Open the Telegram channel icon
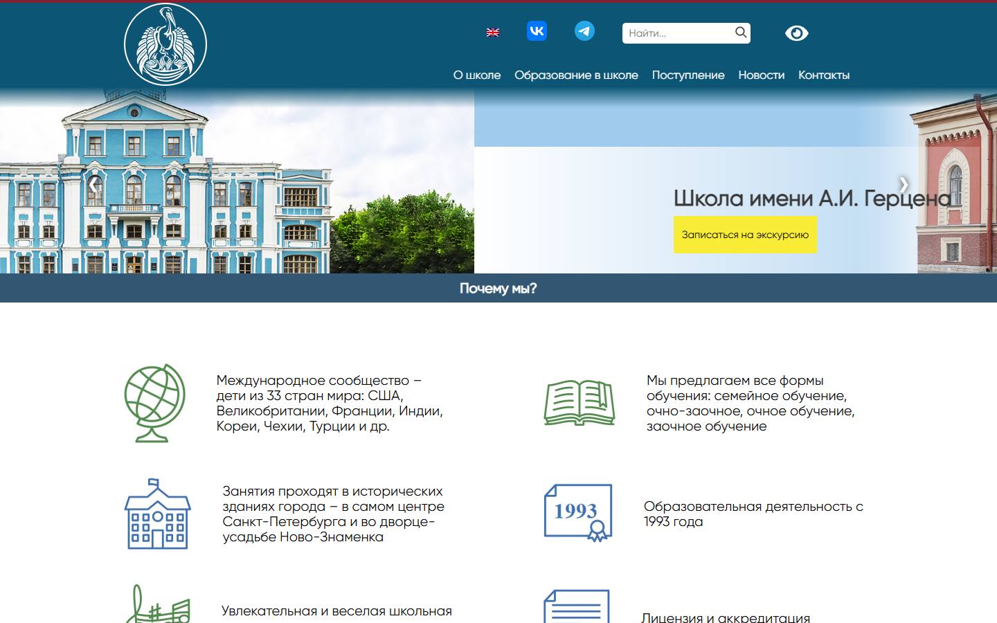Image resolution: width=997 pixels, height=623 pixels. tap(584, 31)
